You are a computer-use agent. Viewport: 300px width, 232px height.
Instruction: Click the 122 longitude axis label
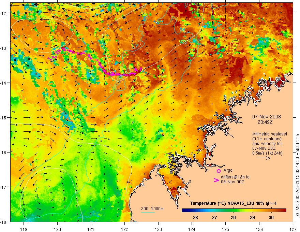tap(125, 229)
